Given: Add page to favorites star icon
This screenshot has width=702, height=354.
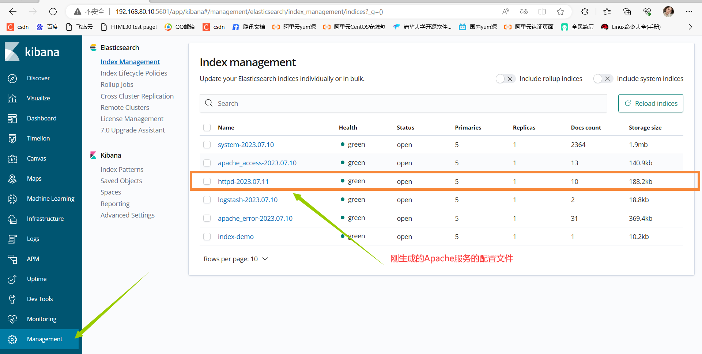Looking at the screenshot, I should point(560,12).
